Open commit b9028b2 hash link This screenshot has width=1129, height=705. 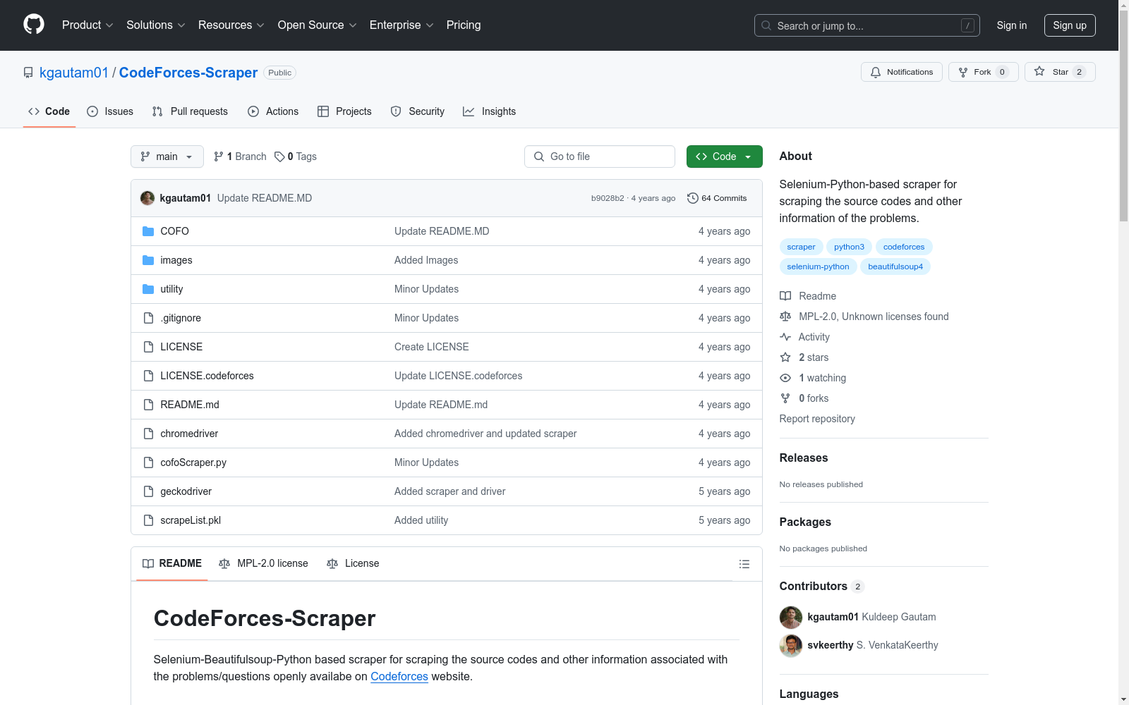point(608,198)
